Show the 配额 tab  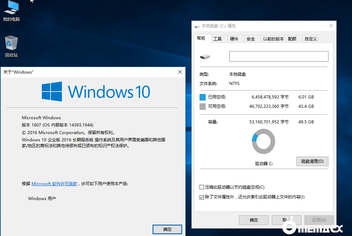point(292,39)
